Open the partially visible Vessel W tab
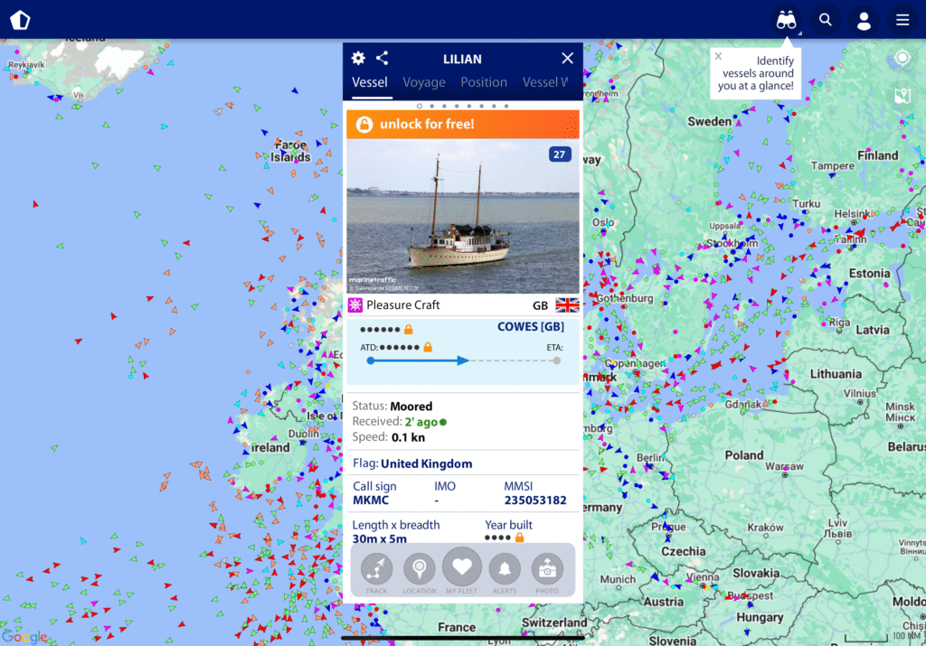926x646 pixels. click(x=545, y=82)
